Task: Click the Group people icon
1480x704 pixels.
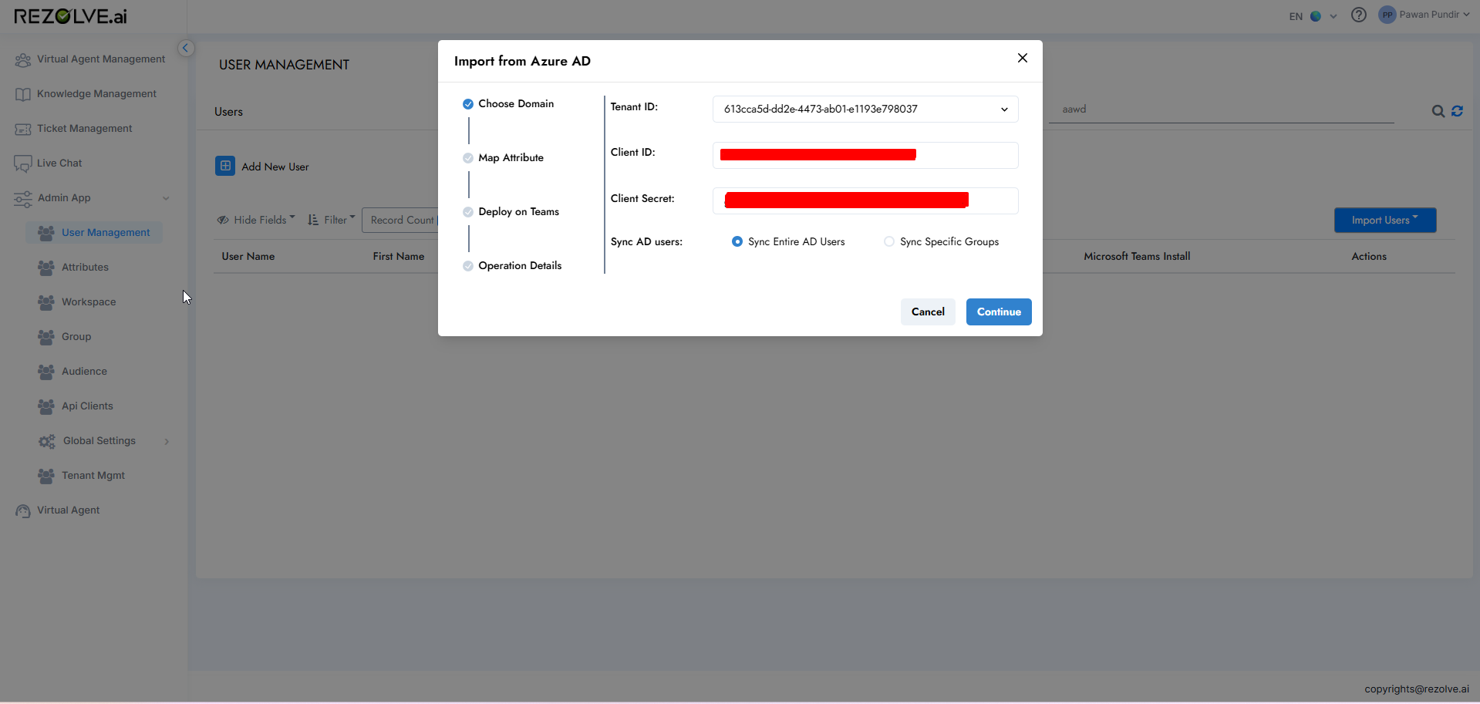Action: (46, 337)
